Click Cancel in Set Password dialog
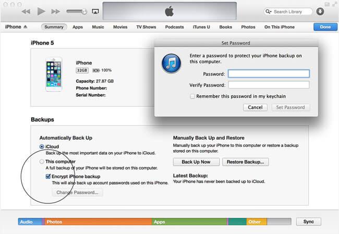This screenshot has width=339, height=234. click(x=255, y=107)
